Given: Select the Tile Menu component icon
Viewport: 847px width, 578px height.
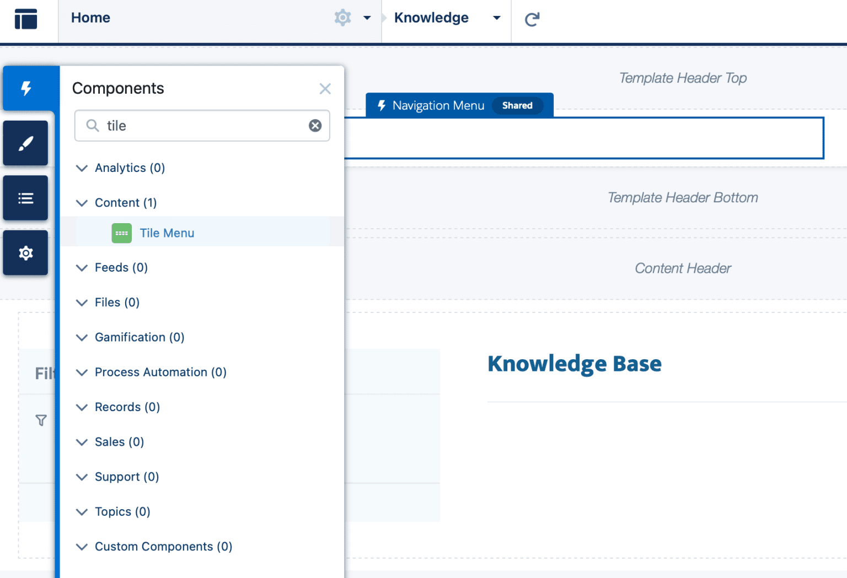Looking at the screenshot, I should click(121, 233).
